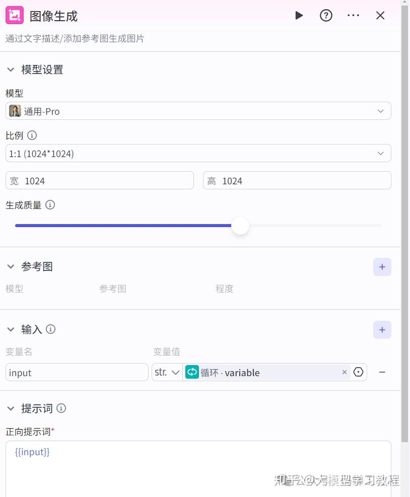Change the str. variable type dropdown
Screen dimensions: 410x497
click(x=167, y=372)
